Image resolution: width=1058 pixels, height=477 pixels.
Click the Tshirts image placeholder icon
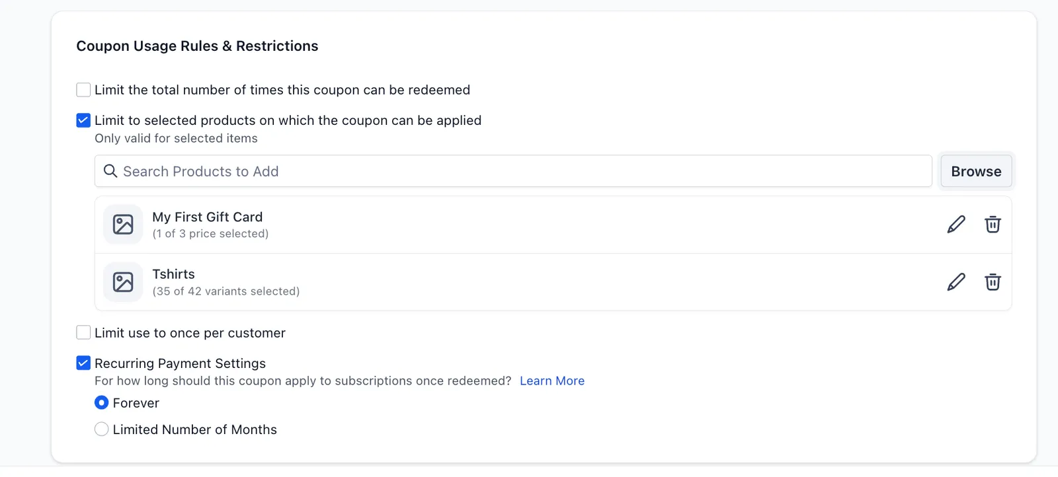pyautogui.click(x=123, y=282)
